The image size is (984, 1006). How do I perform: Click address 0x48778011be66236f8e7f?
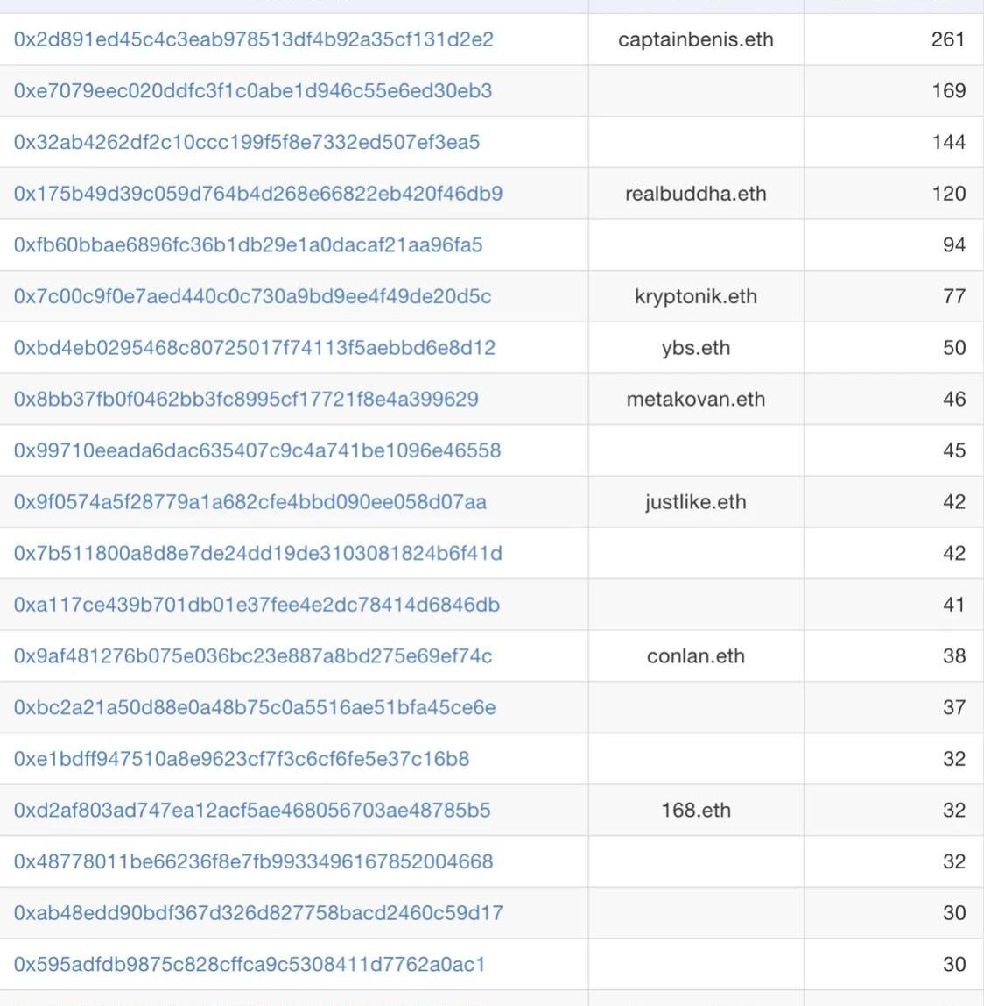253,861
